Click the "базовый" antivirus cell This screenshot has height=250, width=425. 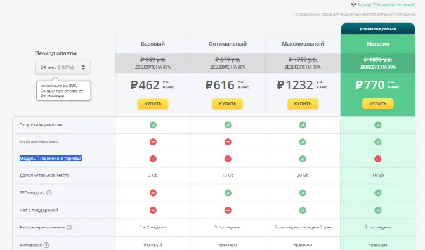tap(153, 245)
